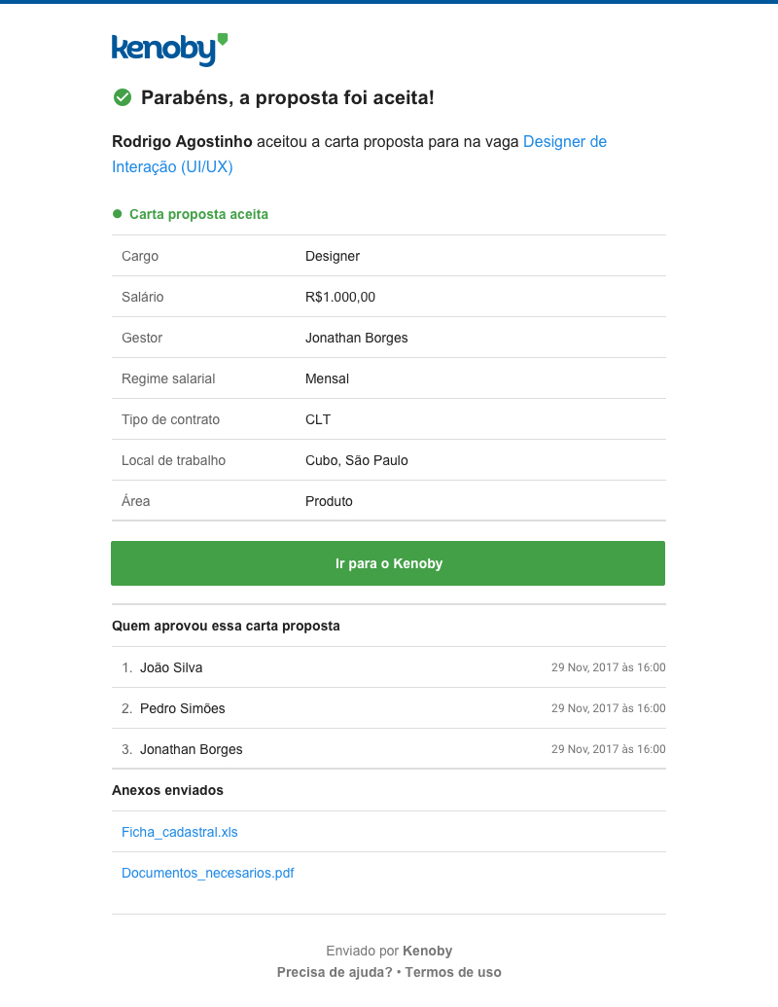This screenshot has height=1007, width=778.
Task: Click the Precisa de ajuda? link
Action: pyautogui.click(x=335, y=972)
